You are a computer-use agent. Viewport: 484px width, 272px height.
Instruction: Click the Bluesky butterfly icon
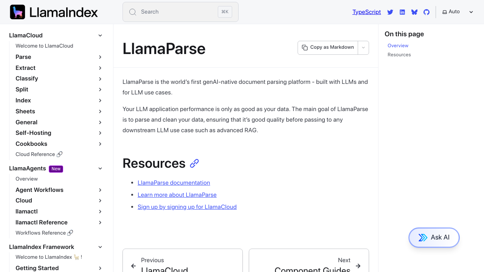414,12
